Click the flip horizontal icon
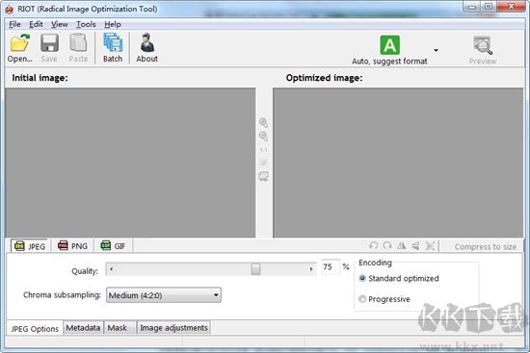The width and height of the screenshot is (530, 353). [402, 245]
